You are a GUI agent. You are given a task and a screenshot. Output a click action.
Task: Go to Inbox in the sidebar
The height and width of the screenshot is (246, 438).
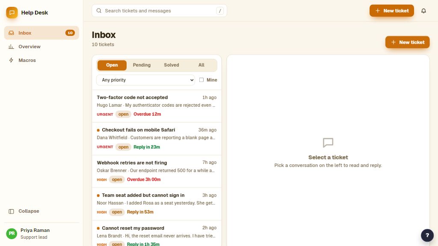(x=41, y=33)
